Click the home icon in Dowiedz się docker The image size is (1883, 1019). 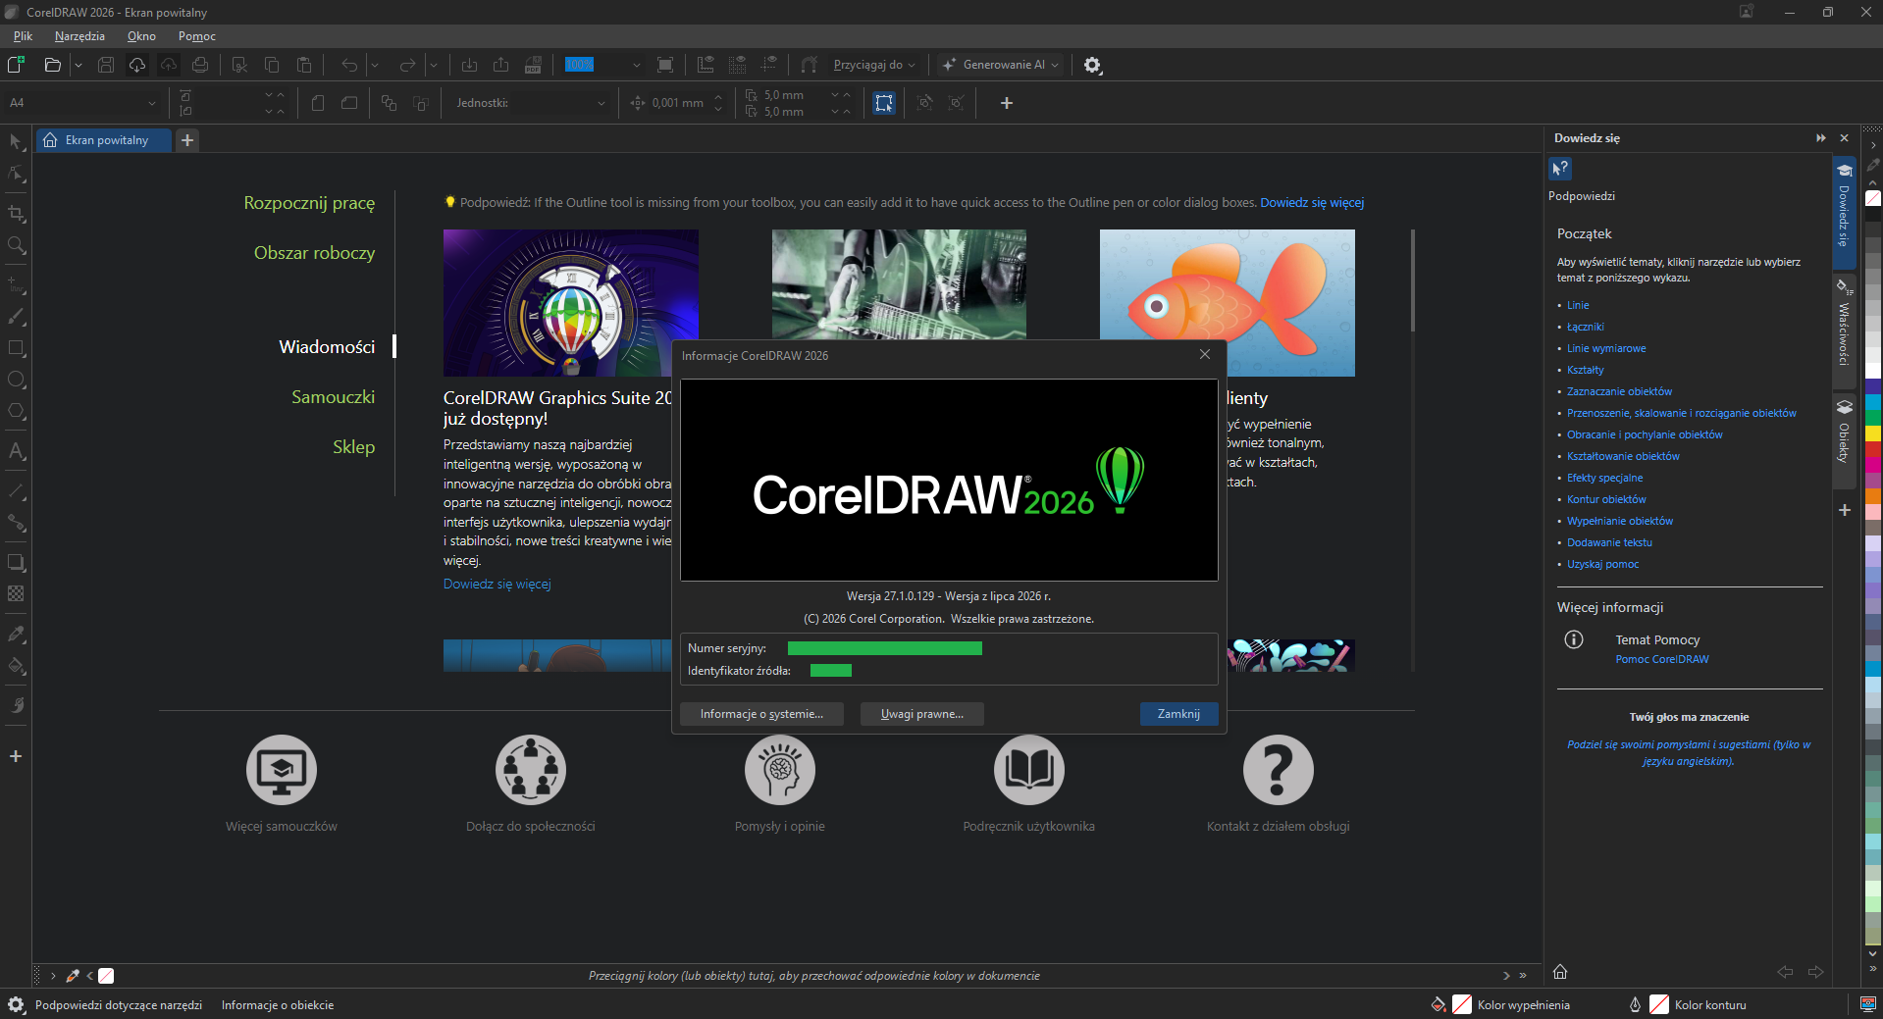coord(1560,972)
